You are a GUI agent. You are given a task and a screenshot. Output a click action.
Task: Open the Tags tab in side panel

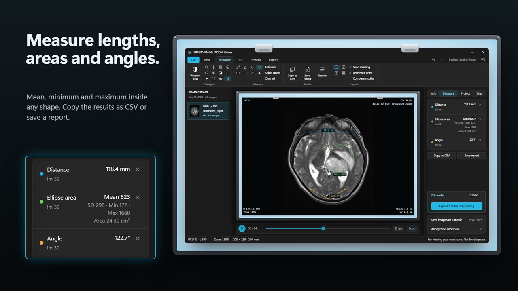479,93
